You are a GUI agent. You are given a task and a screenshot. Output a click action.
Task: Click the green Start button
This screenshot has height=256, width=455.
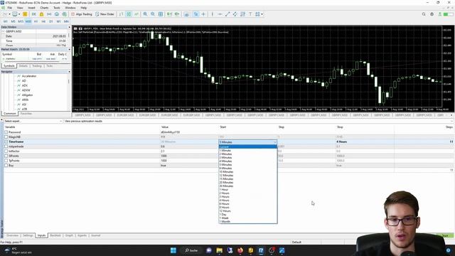click(444, 235)
